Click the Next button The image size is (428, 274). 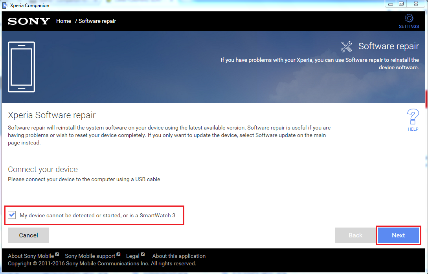[x=398, y=235]
